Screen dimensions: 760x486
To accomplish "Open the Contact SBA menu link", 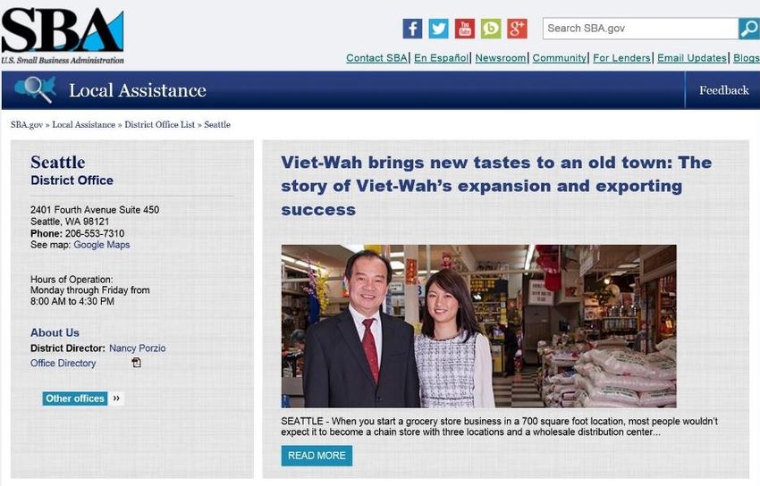I will [376, 58].
